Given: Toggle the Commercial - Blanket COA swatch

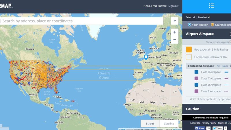Looking at the screenshot, I should pos(189,57).
